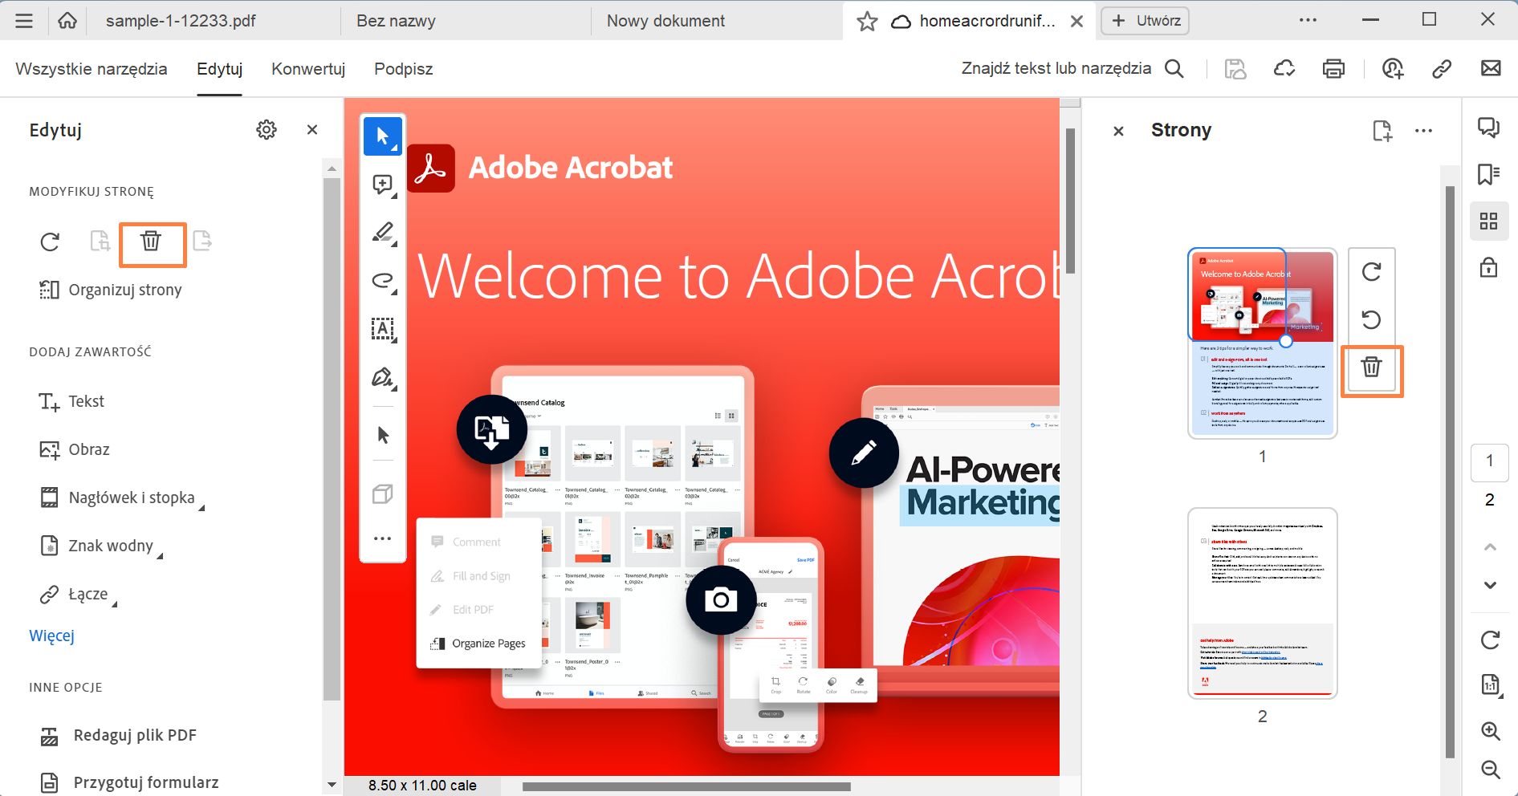Expand the Znak wodny options
Image resolution: width=1518 pixels, height=796 pixels.
(161, 554)
